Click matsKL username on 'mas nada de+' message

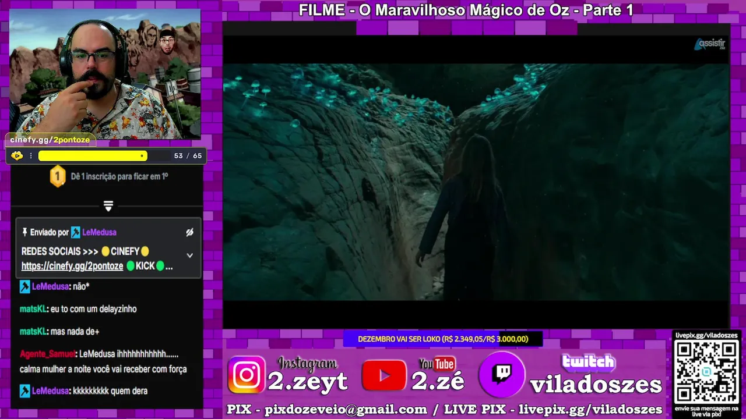tap(33, 332)
